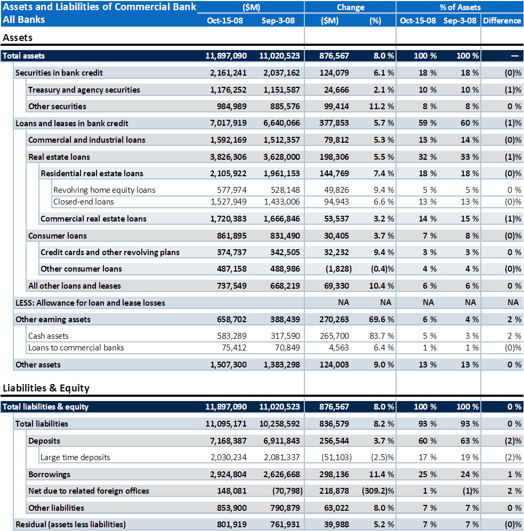Click the 'Consumer loans' row label
This screenshot has width=524, height=531.
pos(58,236)
